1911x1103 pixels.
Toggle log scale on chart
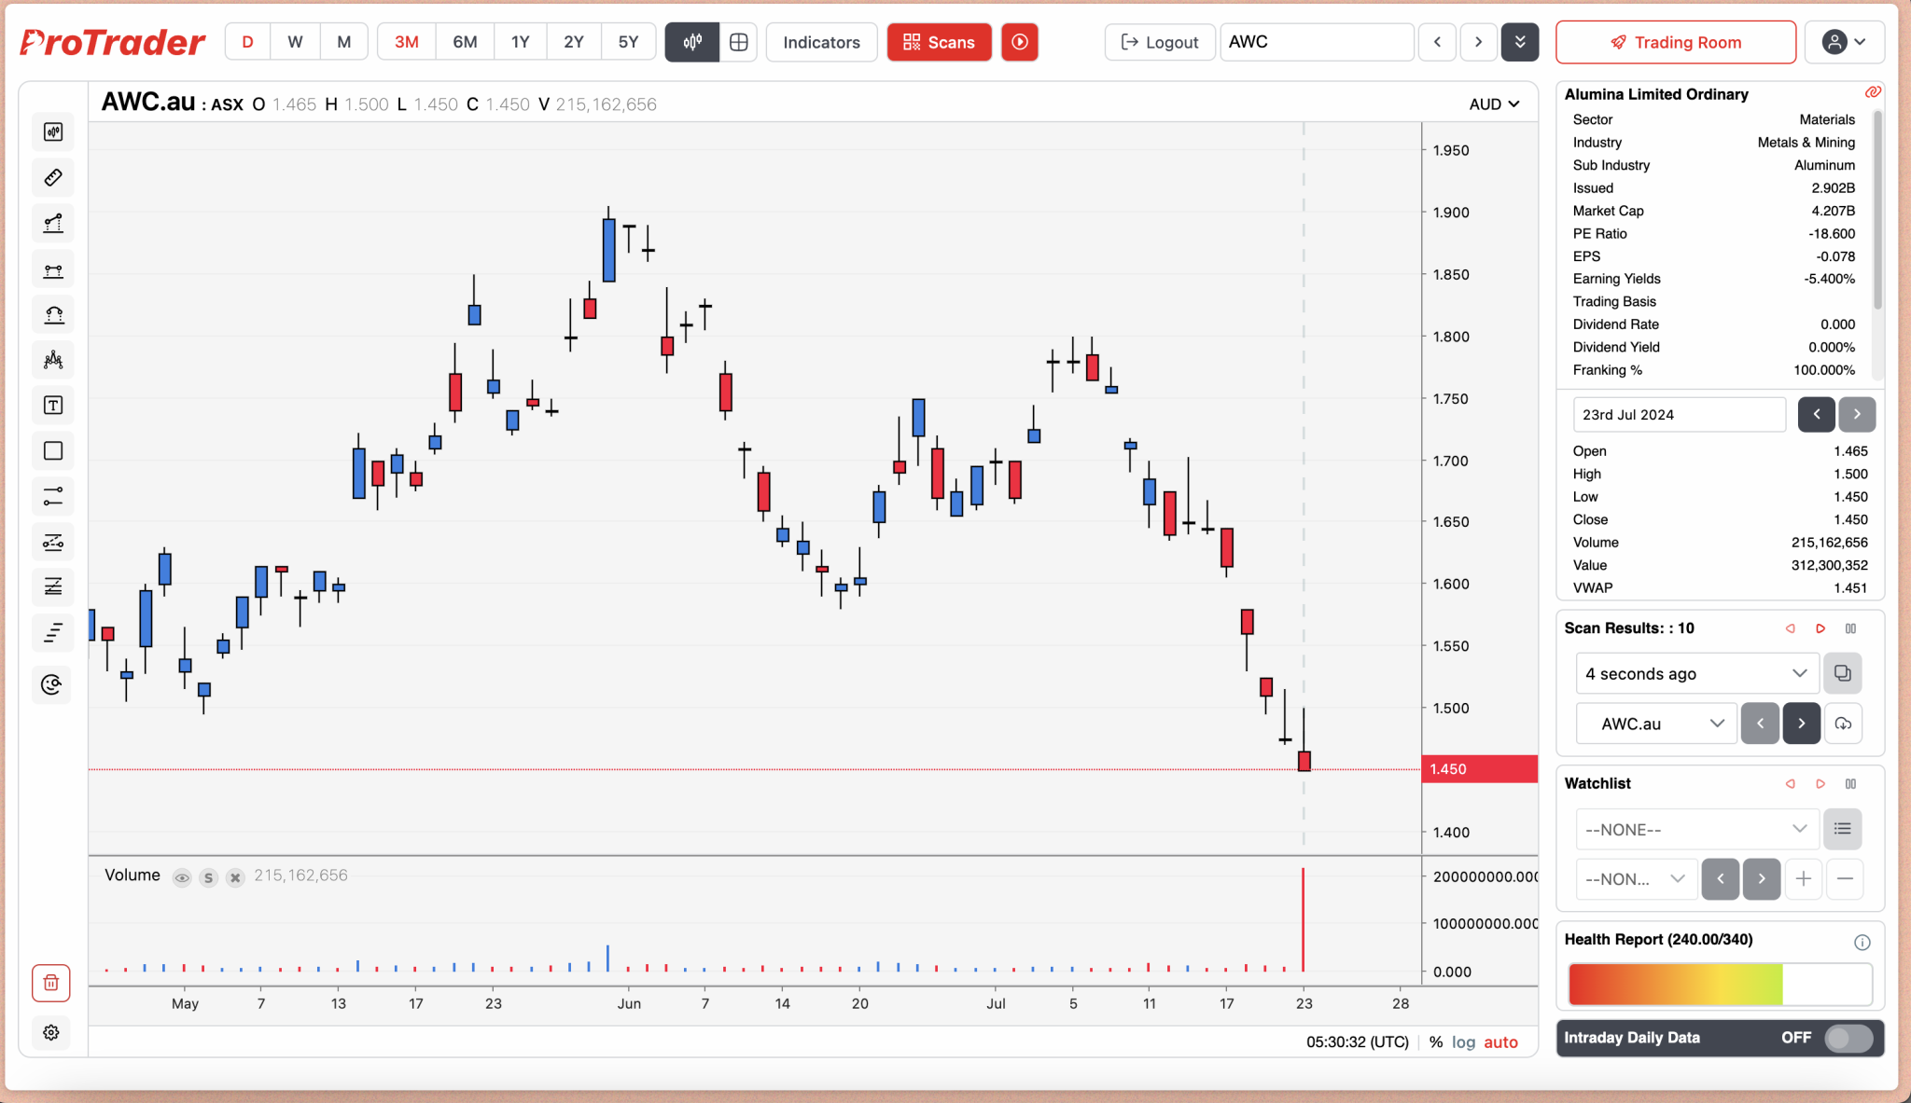click(x=1463, y=1041)
